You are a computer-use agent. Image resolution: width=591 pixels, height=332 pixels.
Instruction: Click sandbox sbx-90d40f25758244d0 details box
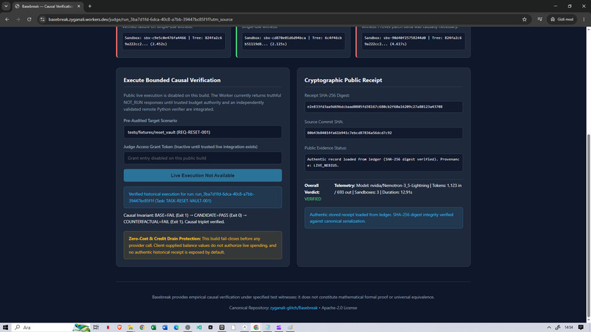(413, 41)
